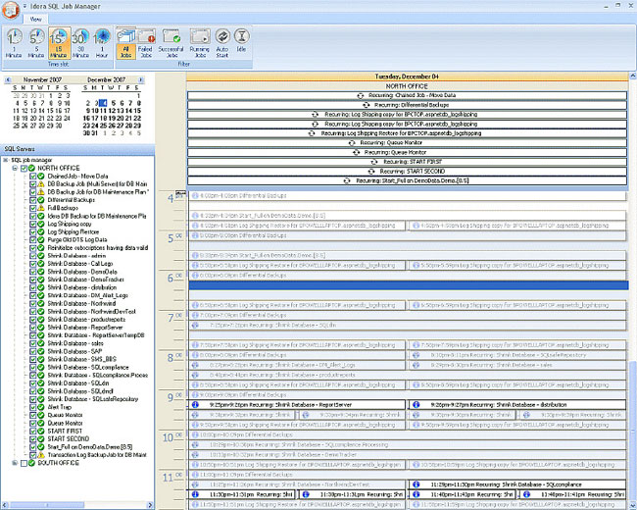Click recurring icon on Chained Job Move Data banner
Screen dimensions: 637x510
point(361,95)
